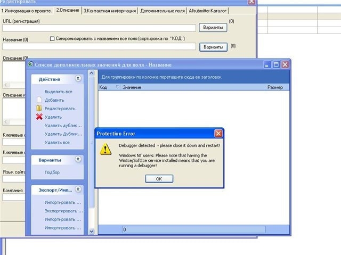
Task: Focus the Компания input field
Action: coord(14,197)
